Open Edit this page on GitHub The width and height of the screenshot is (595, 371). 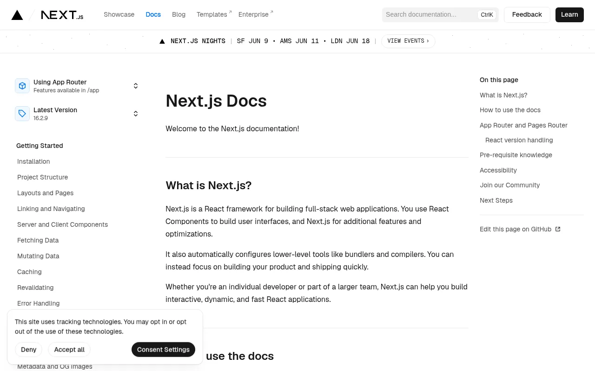[520, 229]
